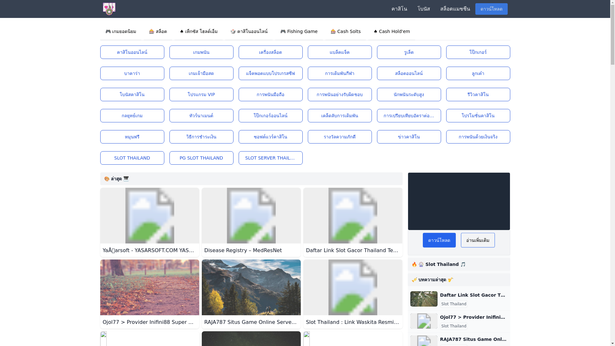
Task: Click the ข่าวคาสิโน tag
Action: pyautogui.click(x=409, y=137)
